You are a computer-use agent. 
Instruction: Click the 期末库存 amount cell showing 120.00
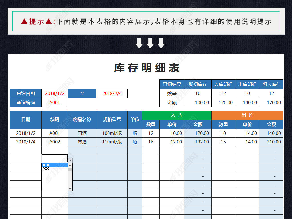click(x=273, y=102)
